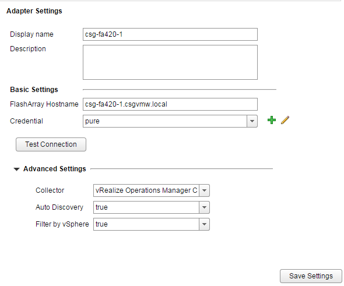Test the adapter connection
Viewport: 344px width, 286px height.
[51, 144]
